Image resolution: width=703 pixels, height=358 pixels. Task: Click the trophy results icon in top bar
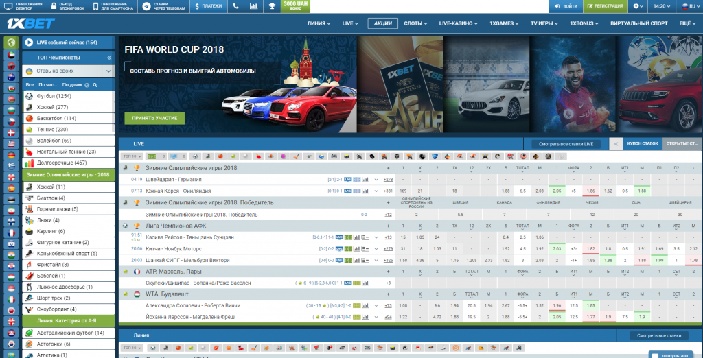[272, 6]
